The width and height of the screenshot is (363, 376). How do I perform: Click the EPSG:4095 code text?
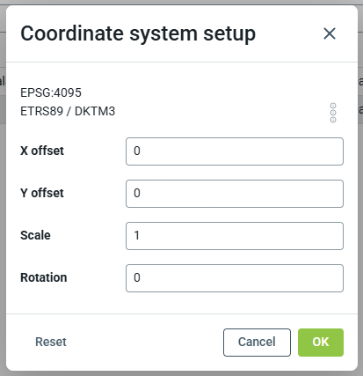pyautogui.click(x=51, y=92)
